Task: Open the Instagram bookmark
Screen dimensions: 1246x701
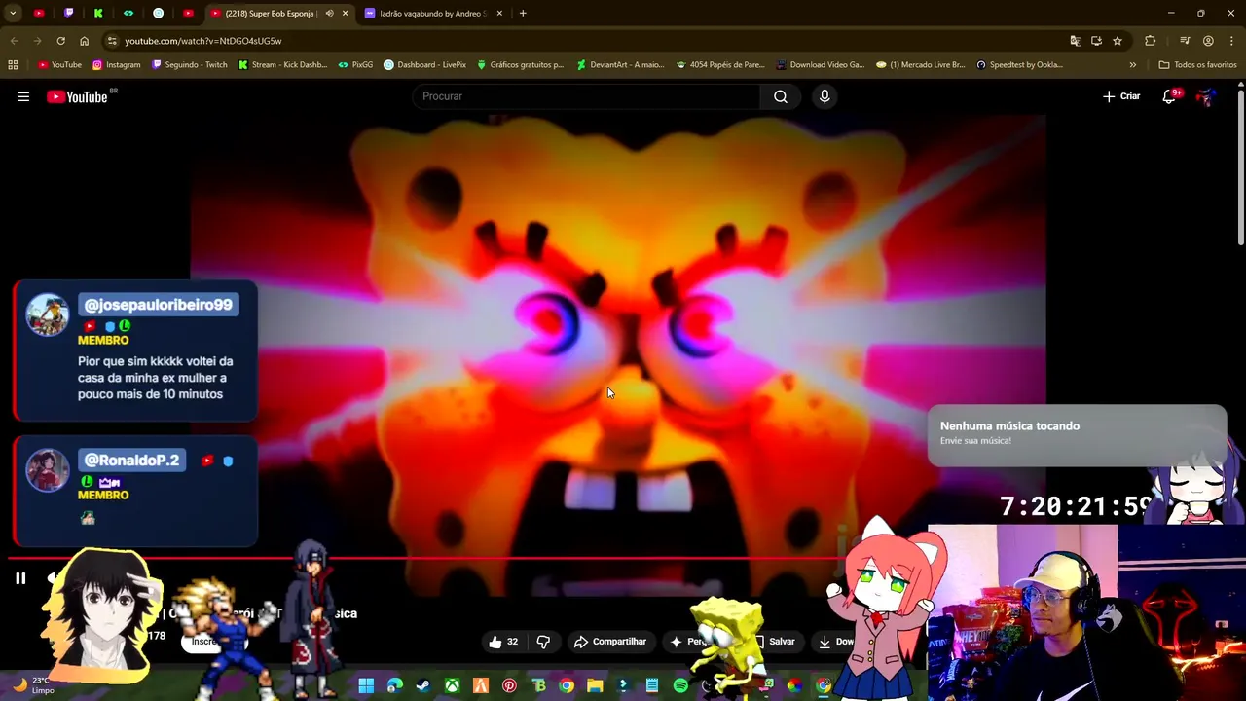Action: [116, 65]
